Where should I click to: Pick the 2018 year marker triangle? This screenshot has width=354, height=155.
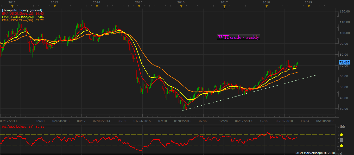click(266, 6)
